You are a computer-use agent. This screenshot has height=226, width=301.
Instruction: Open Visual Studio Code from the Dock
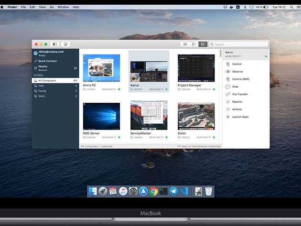pyautogui.click(x=184, y=191)
